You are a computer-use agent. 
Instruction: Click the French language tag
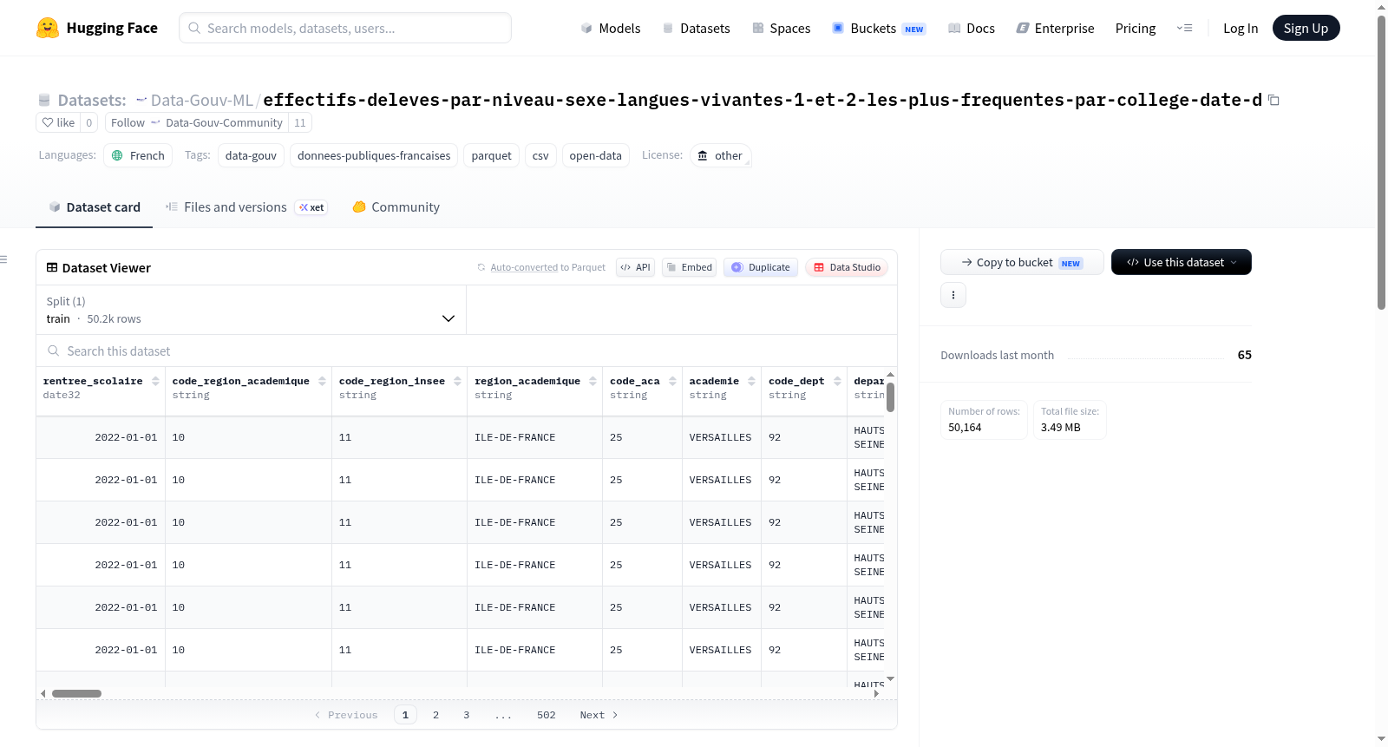click(x=138, y=155)
